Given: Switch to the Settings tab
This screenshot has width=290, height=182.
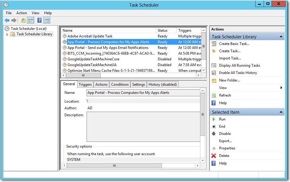Looking at the screenshot, I should pos(139,85).
